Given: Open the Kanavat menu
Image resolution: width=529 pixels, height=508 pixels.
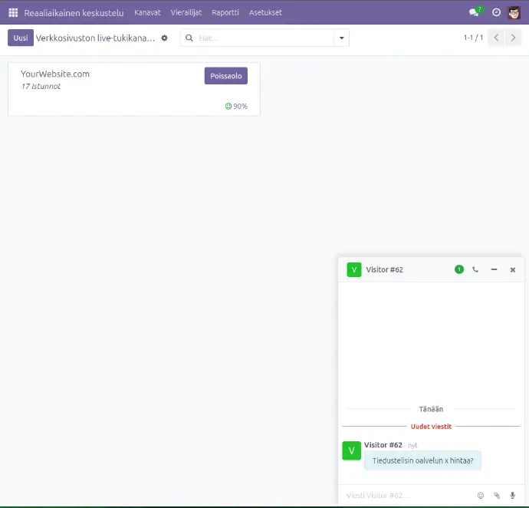Looking at the screenshot, I should (x=147, y=12).
